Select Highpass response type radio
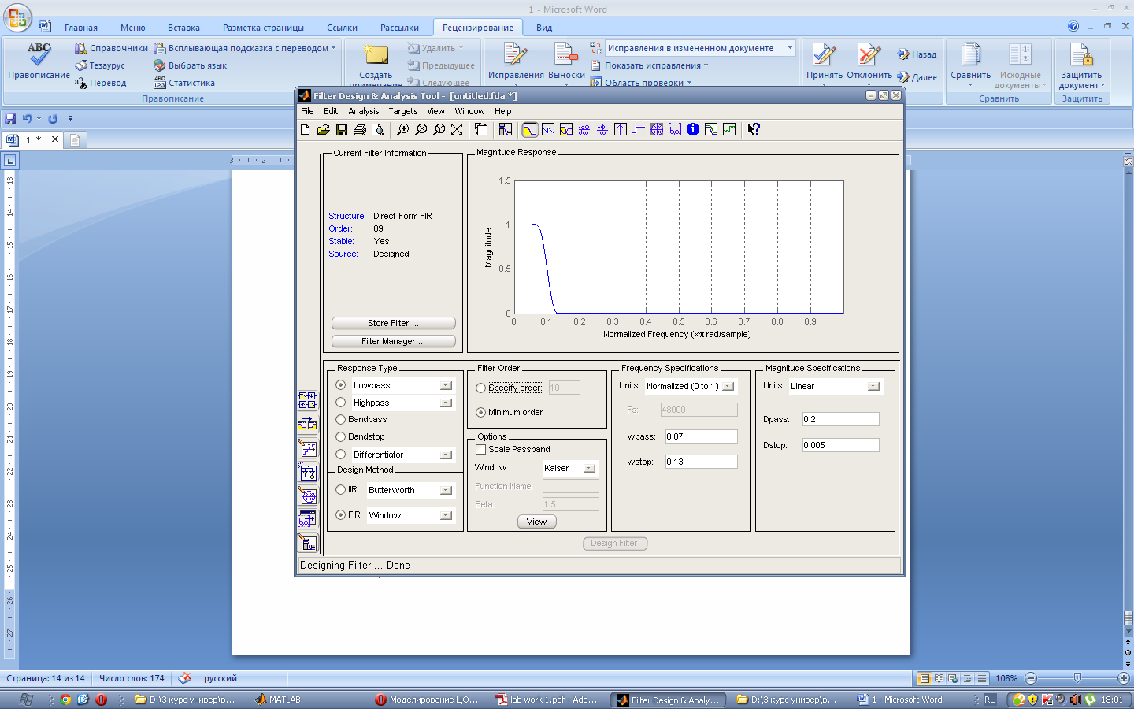This screenshot has height=709, width=1134. click(x=341, y=403)
